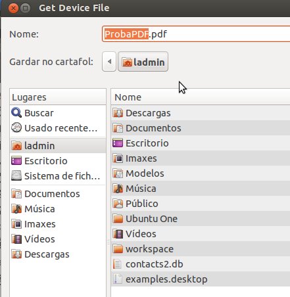290x297 pixels.
Task: Go to ladmin label in Lugares sidebar
Action: 39,146
